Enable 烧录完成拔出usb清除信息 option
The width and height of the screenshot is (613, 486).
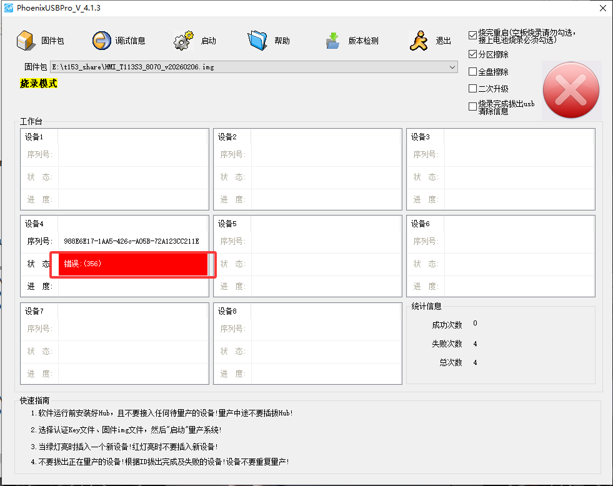click(x=473, y=106)
